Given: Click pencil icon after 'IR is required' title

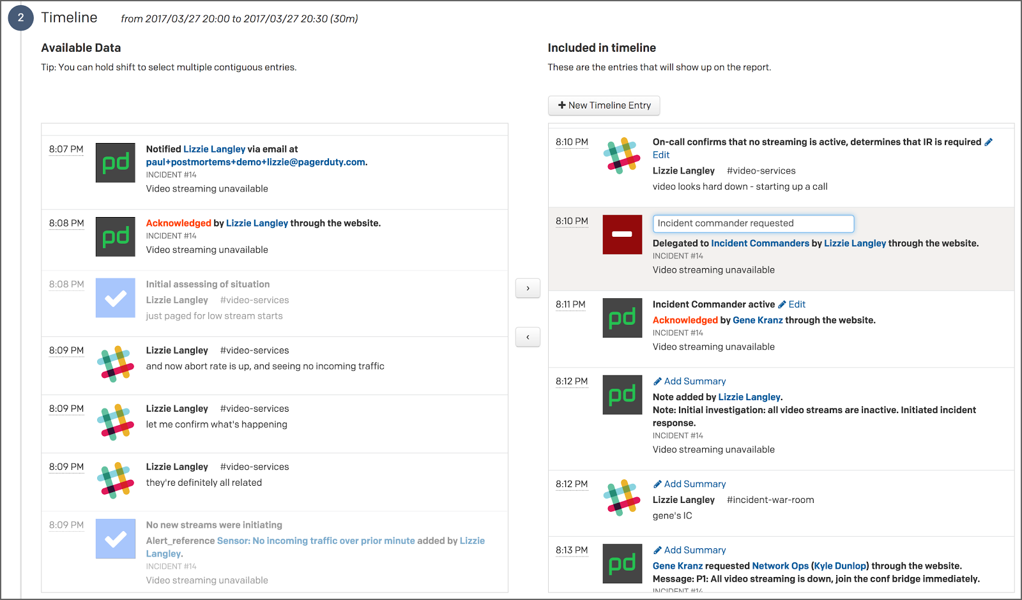Looking at the screenshot, I should 988,142.
